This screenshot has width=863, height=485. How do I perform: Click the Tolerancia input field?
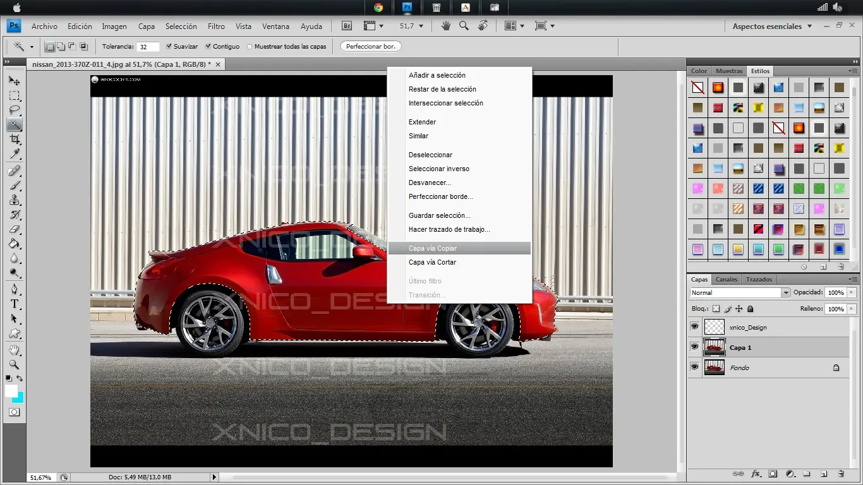tap(148, 47)
